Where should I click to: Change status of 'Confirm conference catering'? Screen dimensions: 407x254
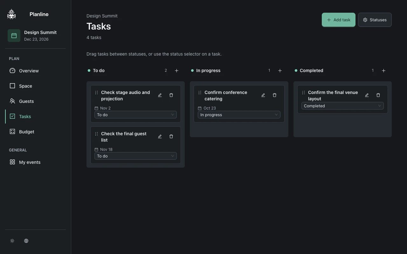point(239,115)
